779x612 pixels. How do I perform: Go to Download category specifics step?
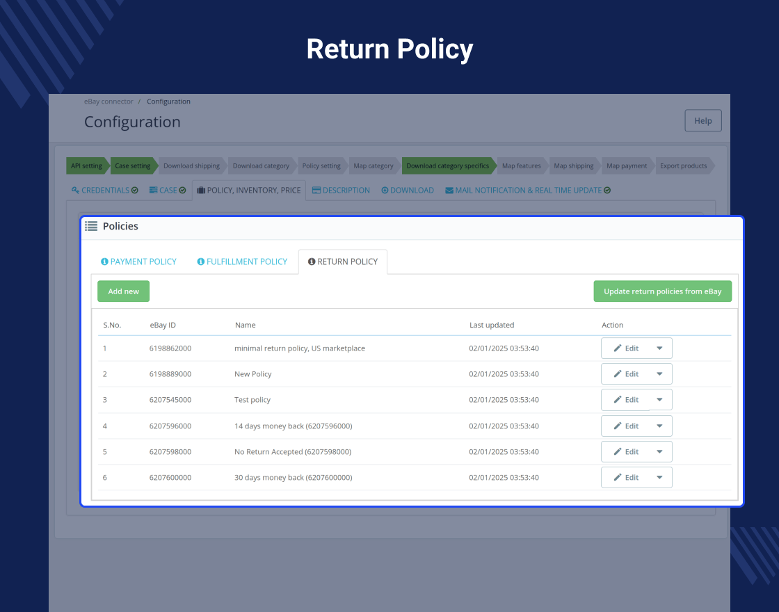(x=448, y=166)
